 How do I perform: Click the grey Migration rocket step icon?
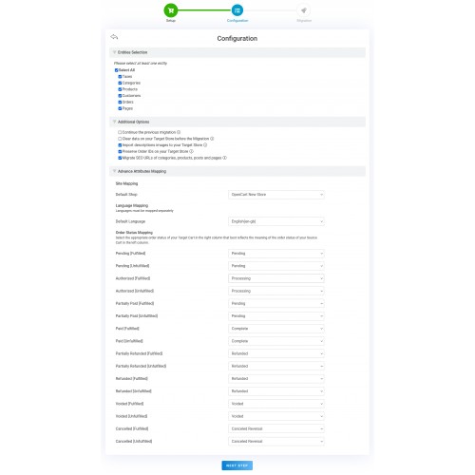[304, 10]
